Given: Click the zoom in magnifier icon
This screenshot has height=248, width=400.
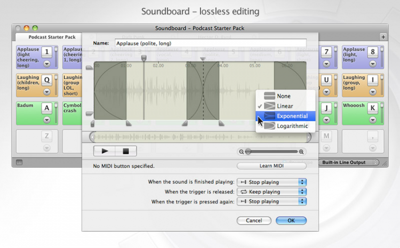Looking at the screenshot, I should [x=308, y=151].
